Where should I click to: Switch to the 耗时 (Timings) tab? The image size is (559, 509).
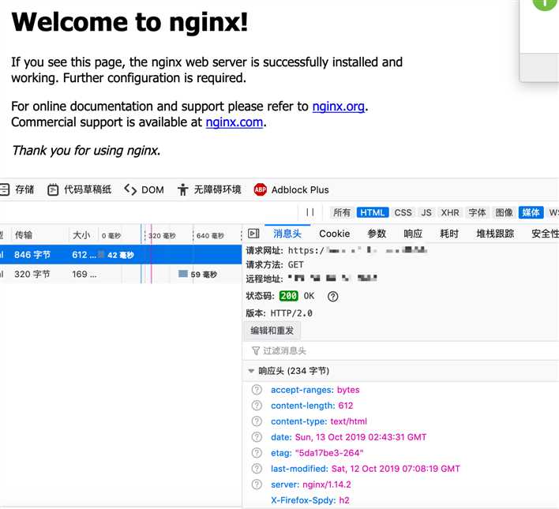449,234
